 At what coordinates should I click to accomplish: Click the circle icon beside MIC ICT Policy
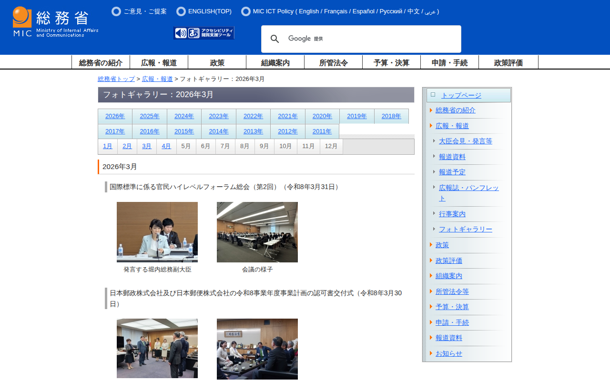pyautogui.click(x=246, y=11)
